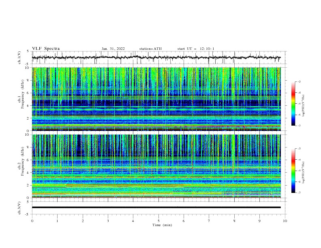Click the ch.1 spectrogram's color scale bar

(293, 104)
